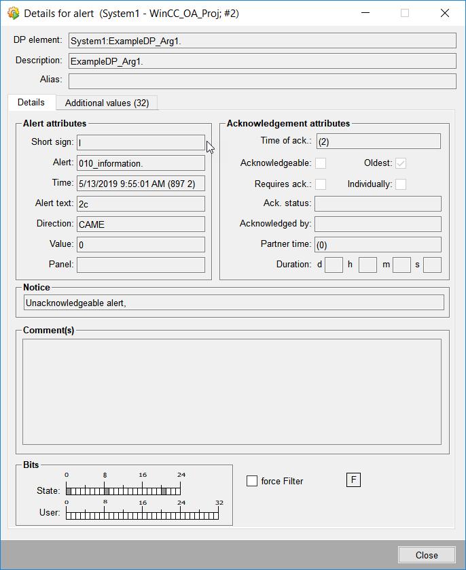This screenshot has width=466, height=570.
Task: Toggle the Acknowledgeable checkbox
Action: tap(321, 163)
